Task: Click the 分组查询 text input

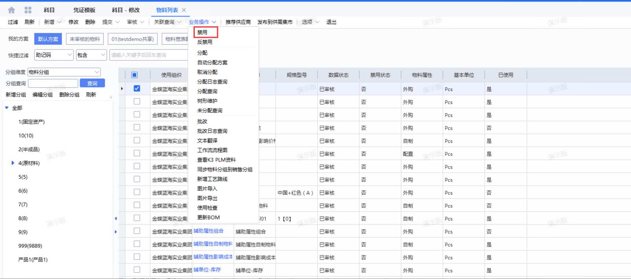Action: [53, 83]
